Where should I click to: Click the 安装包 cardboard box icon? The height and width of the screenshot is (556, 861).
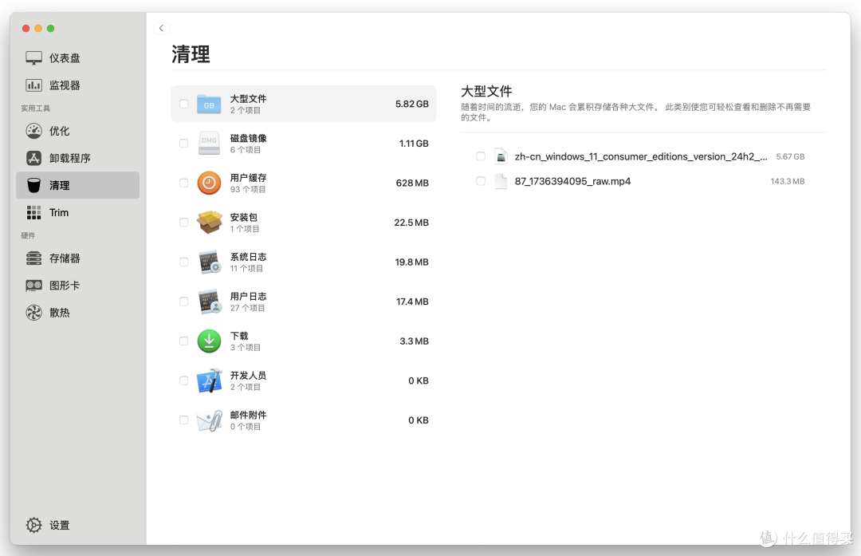point(209,223)
